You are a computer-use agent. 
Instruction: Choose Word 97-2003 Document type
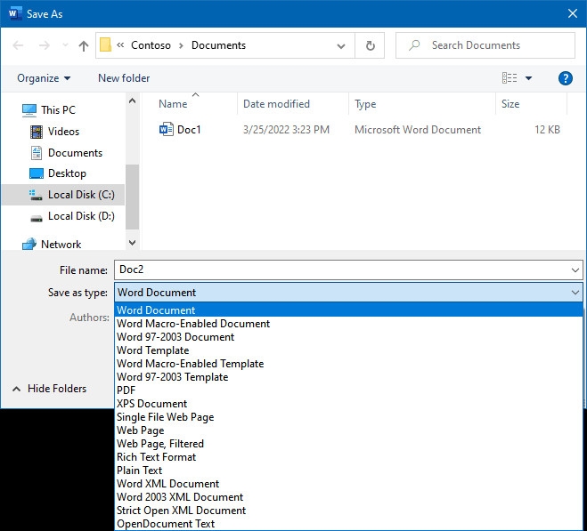348,337
